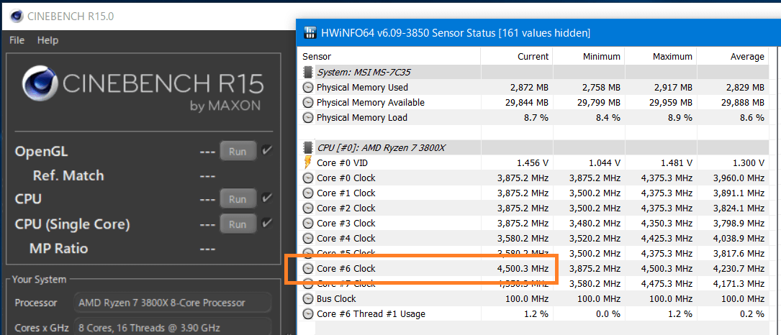This screenshot has width=781, height=335.
Task: Click the 1.456 V current VID value
Action: [x=532, y=162]
